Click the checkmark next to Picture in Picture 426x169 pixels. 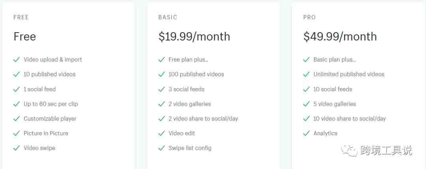click(17, 133)
